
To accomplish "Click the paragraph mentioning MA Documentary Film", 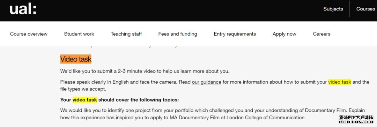I will coord(213,114).
